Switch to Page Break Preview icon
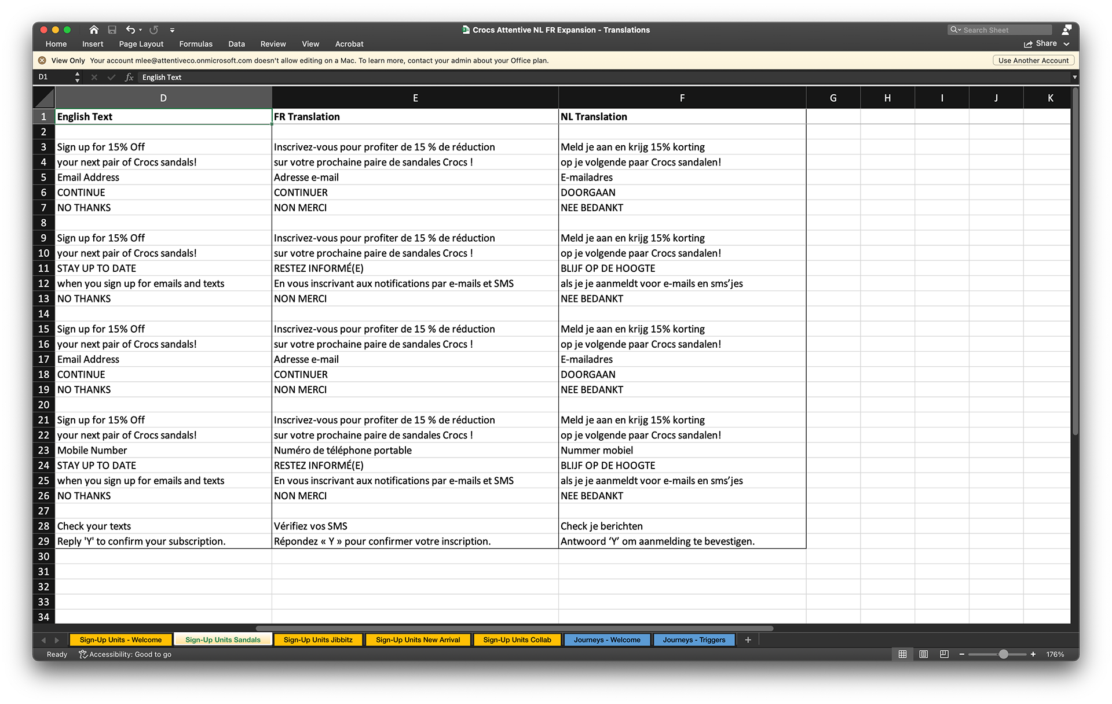Viewport: 1112px width, 704px height. coord(944,654)
